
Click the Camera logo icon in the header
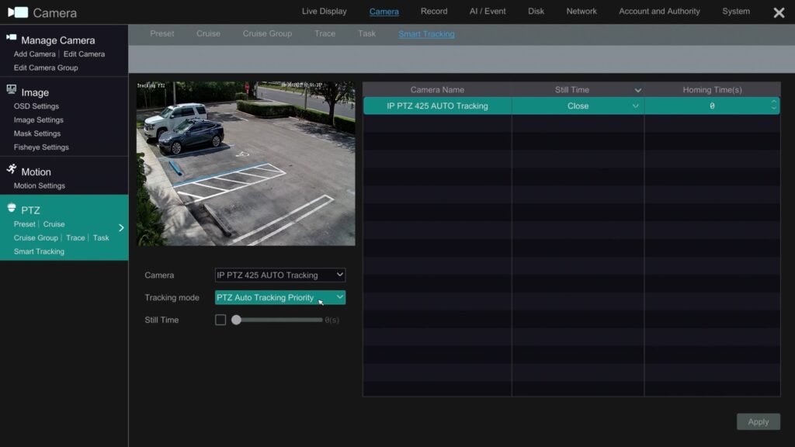(x=19, y=12)
